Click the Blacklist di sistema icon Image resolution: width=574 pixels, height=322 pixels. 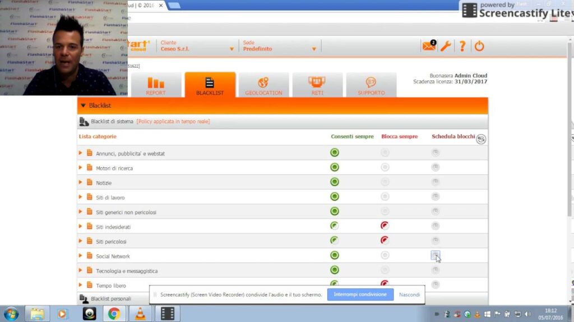point(84,121)
